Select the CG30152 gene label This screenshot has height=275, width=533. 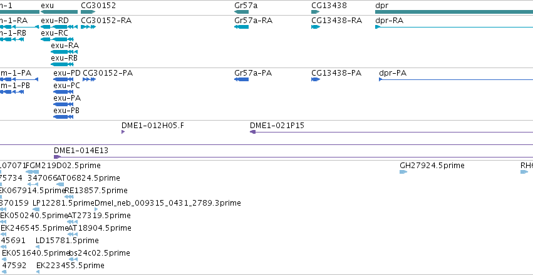(x=98, y=6)
